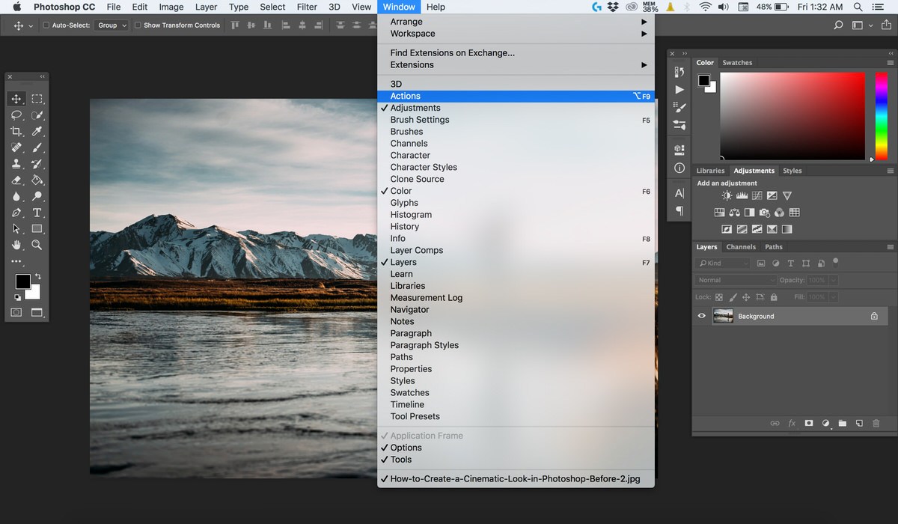Uncheck Layers in the Window menu
898x524 pixels.
516,262
